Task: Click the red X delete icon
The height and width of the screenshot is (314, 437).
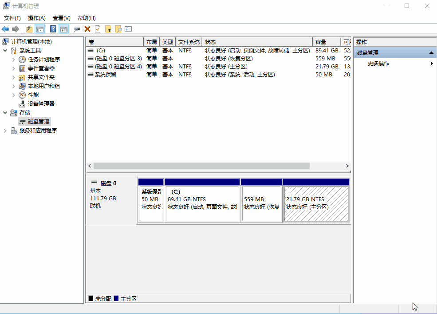Action: click(x=87, y=29)
